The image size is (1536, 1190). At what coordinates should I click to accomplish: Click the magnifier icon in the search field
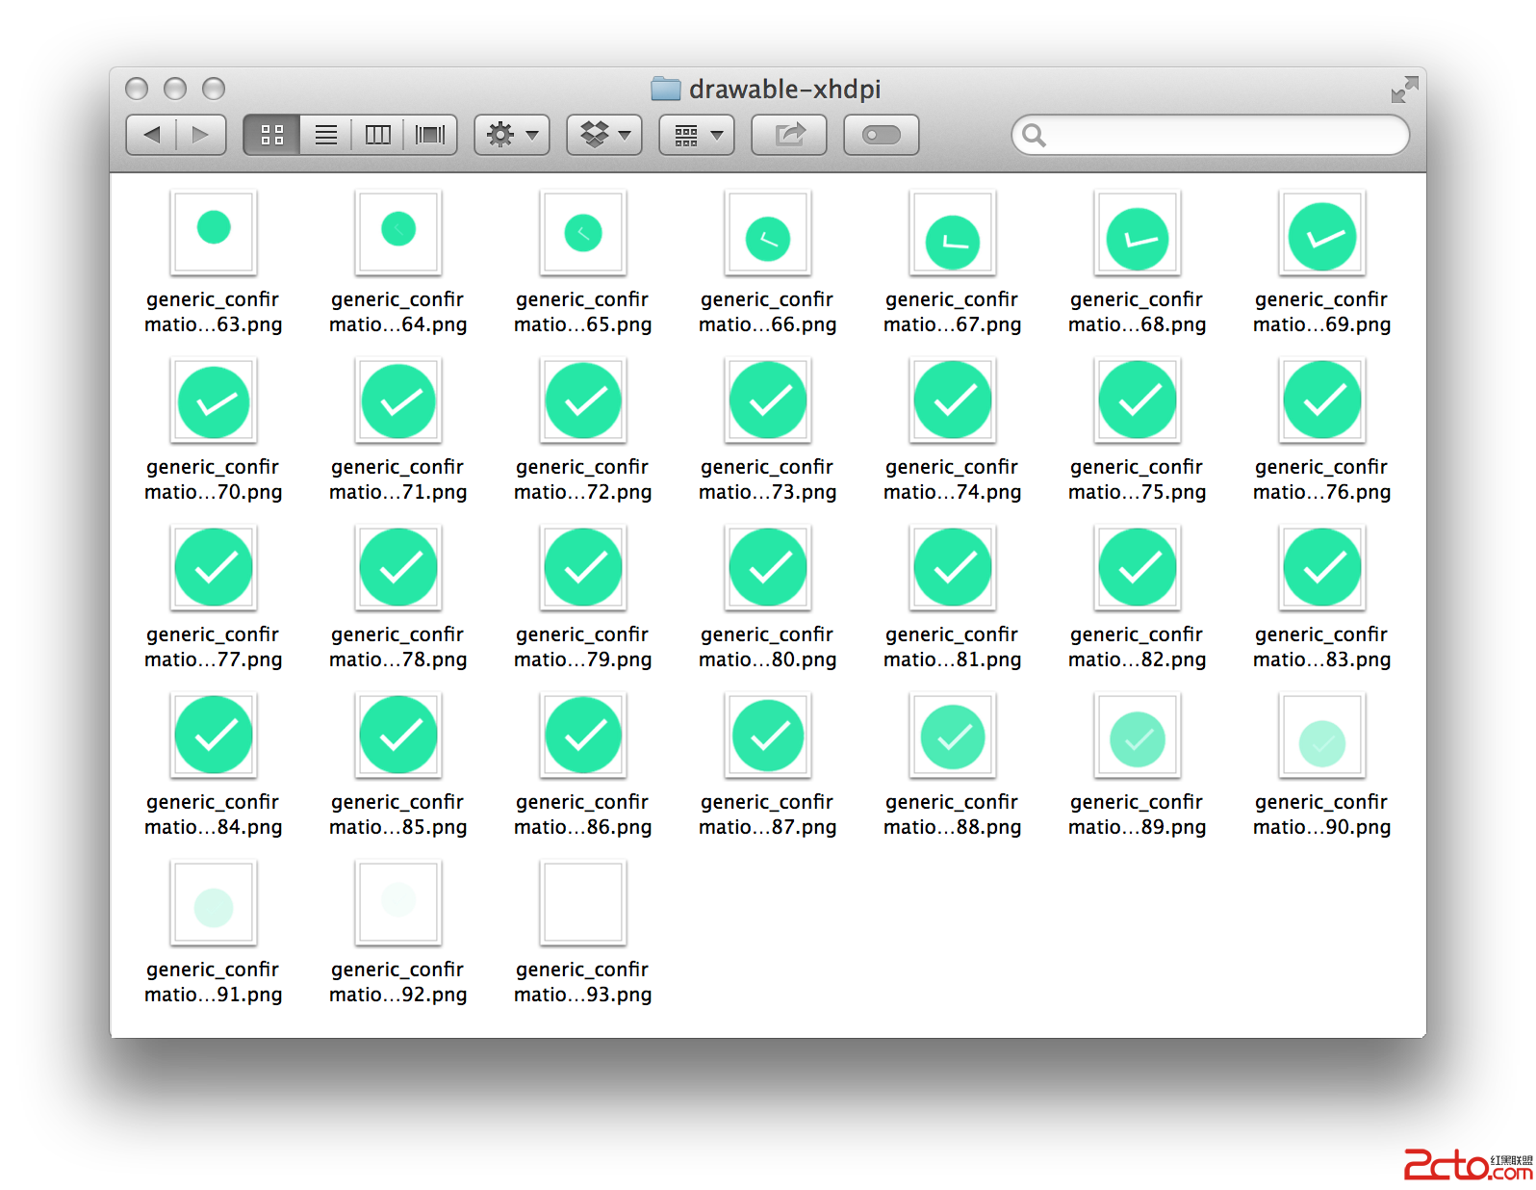click(x=1034, y=135)
